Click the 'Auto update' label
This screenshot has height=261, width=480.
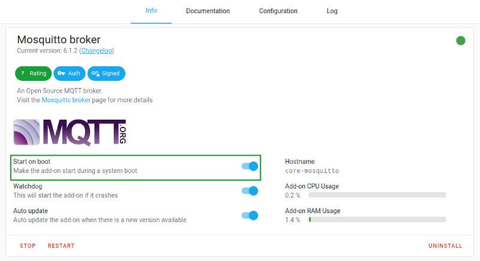(x=31, y=211)
